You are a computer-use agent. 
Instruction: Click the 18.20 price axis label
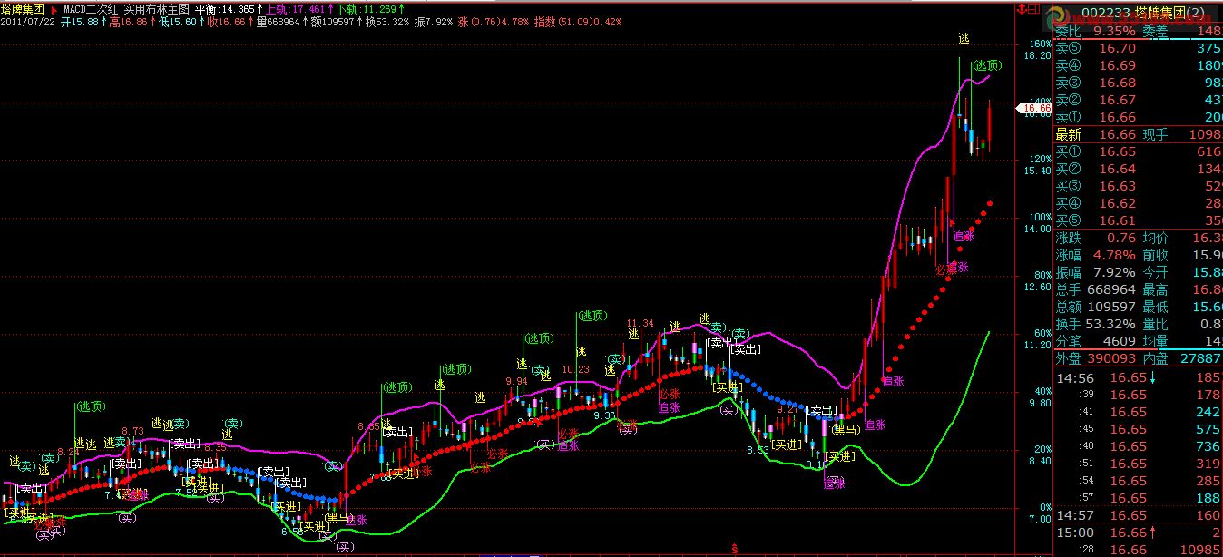1038,55
